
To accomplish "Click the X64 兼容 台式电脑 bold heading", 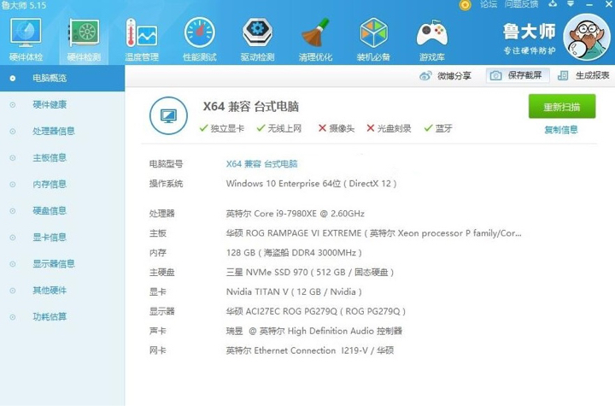I will 251,106.
